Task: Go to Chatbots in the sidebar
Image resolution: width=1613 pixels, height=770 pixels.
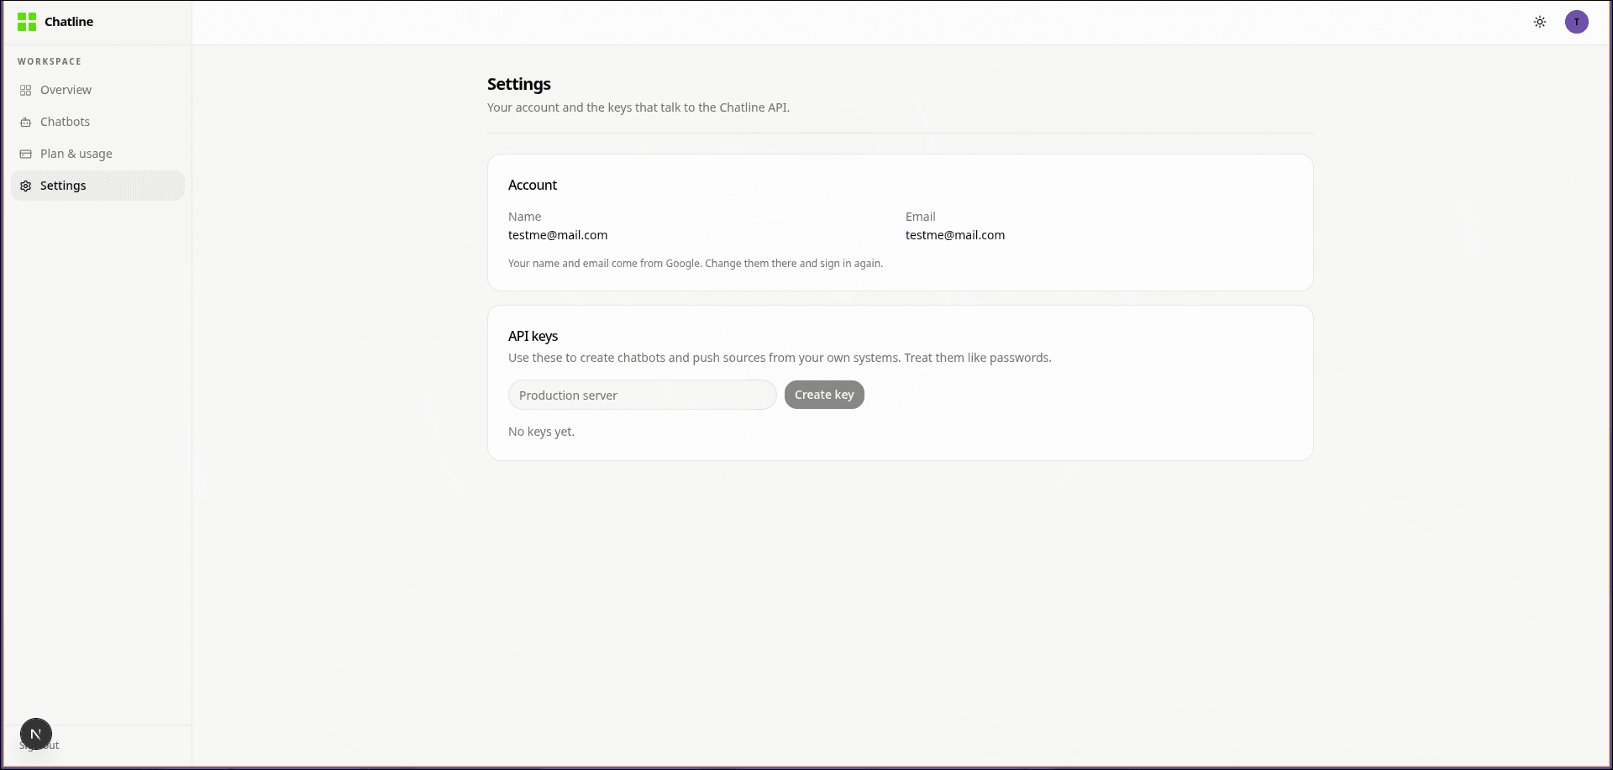Action: click(x=97, y=122)
